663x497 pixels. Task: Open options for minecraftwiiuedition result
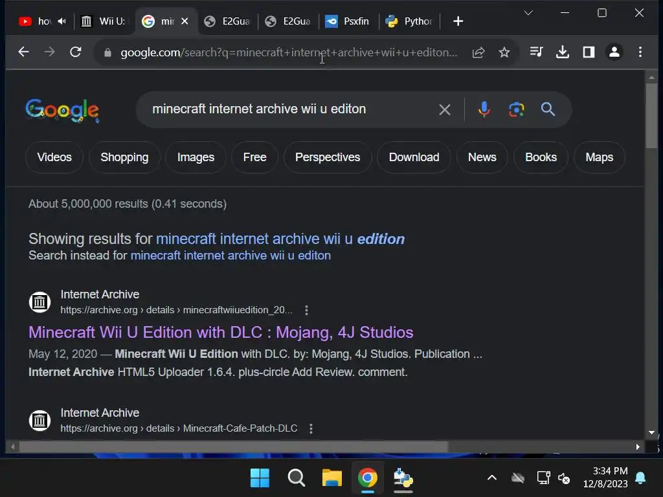pos(306,310)
